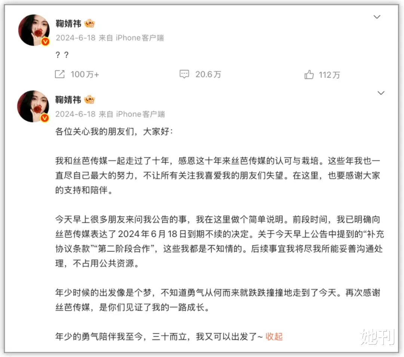
Task: Open comments via the speech bubble icon
Action: coord(184,74)
